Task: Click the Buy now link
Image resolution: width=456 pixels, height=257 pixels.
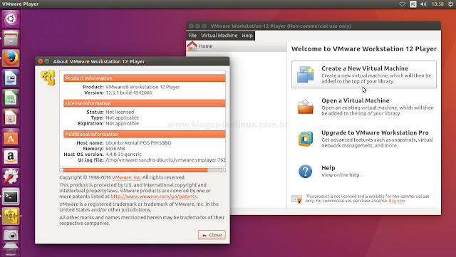Action: click(397, 201)
